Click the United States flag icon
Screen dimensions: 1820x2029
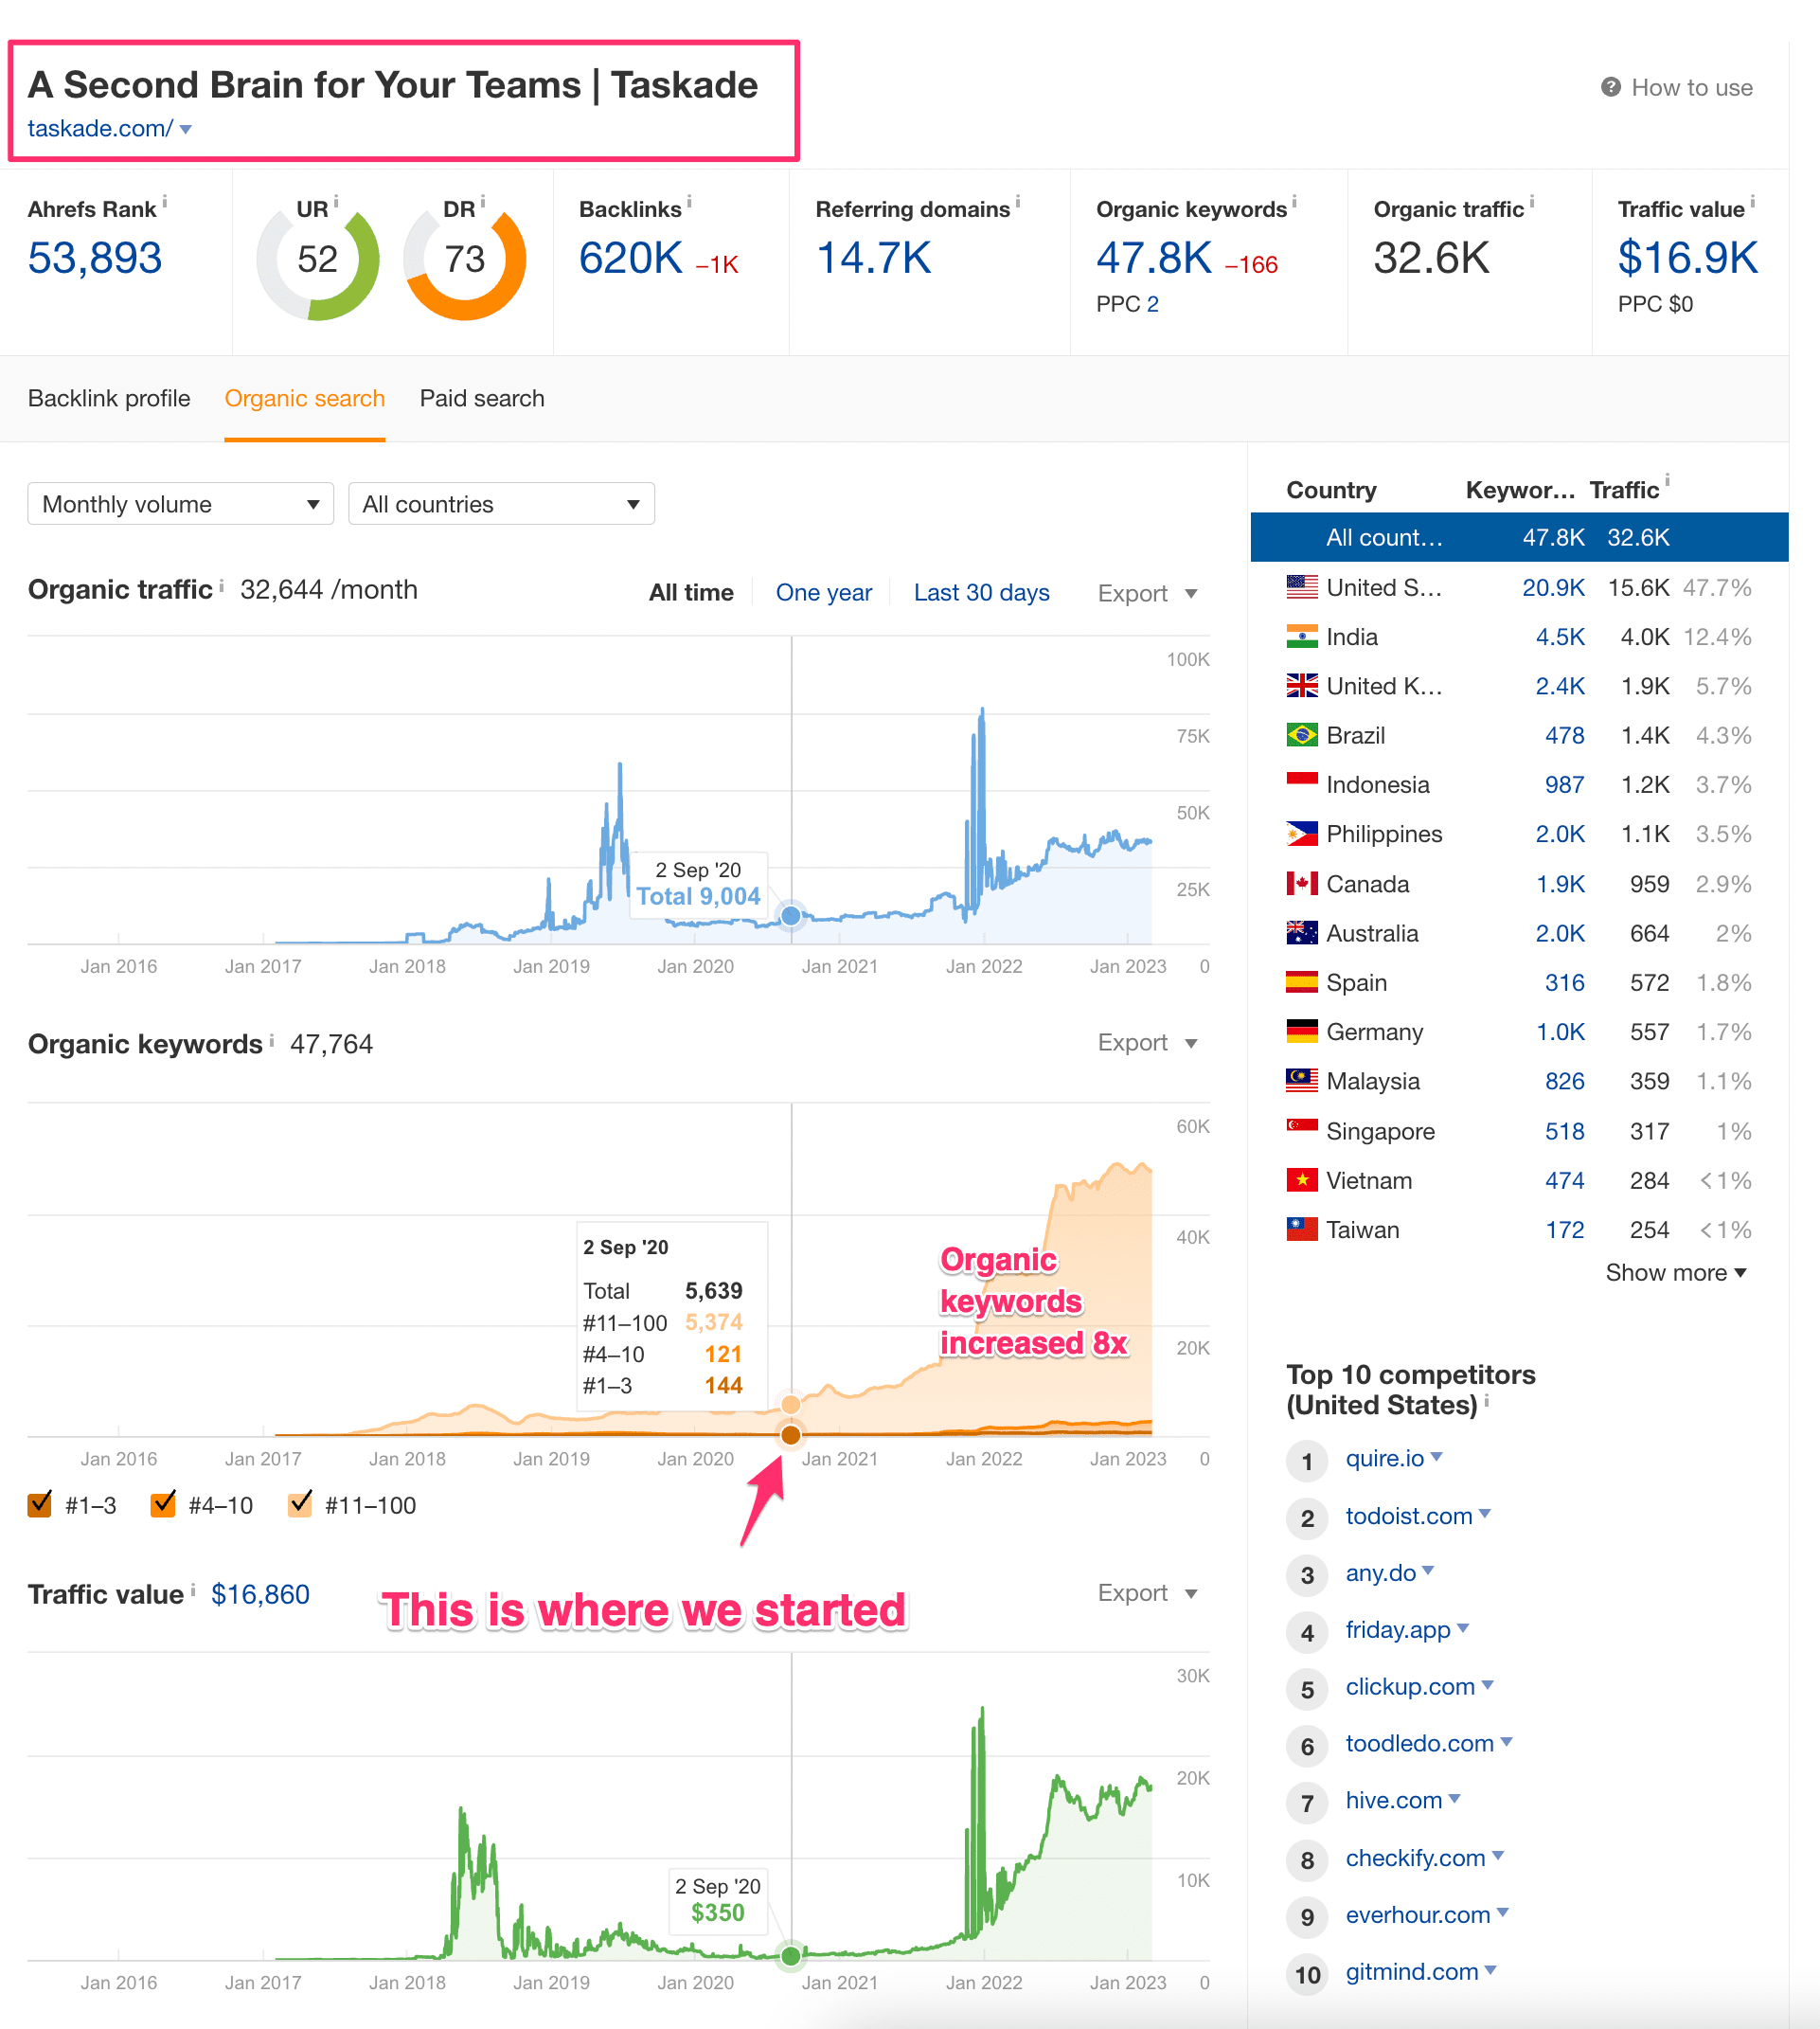tap(1301, 587)
